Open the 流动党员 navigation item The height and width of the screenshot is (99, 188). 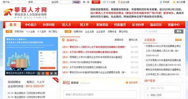pos(156,25)
